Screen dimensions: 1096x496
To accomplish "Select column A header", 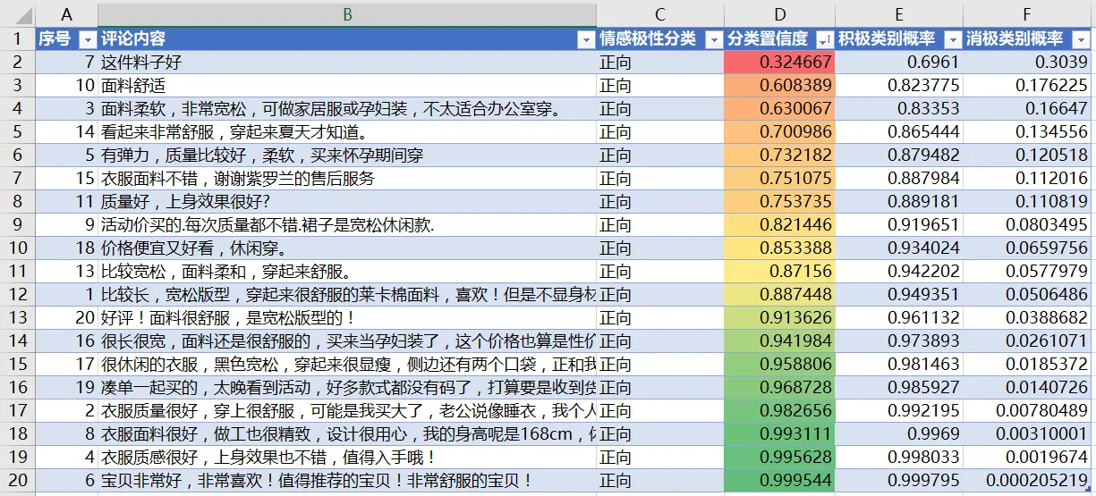I will 67,14.
